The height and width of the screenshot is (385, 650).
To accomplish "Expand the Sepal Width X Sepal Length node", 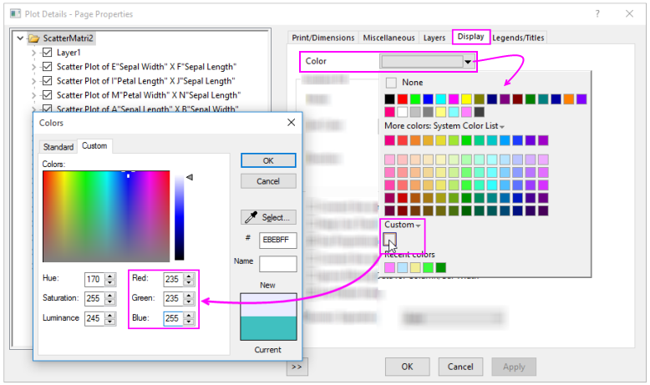I will (x=34, y=67).
